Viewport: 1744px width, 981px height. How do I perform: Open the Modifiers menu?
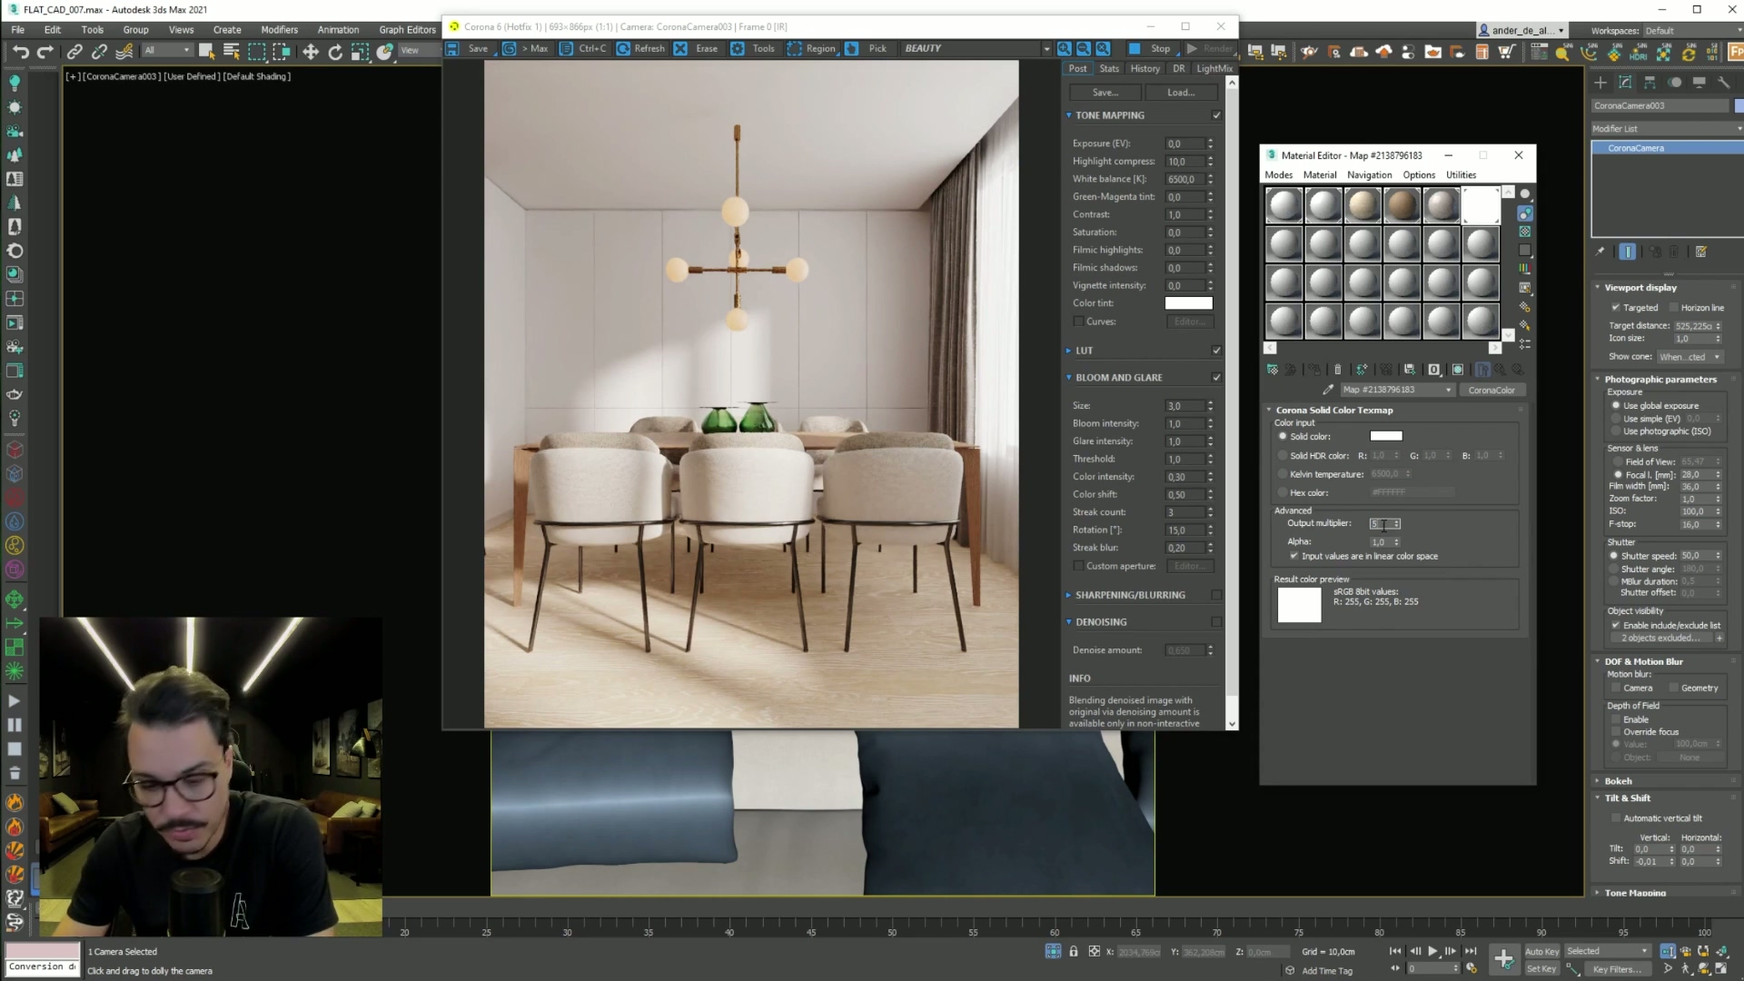279,30
